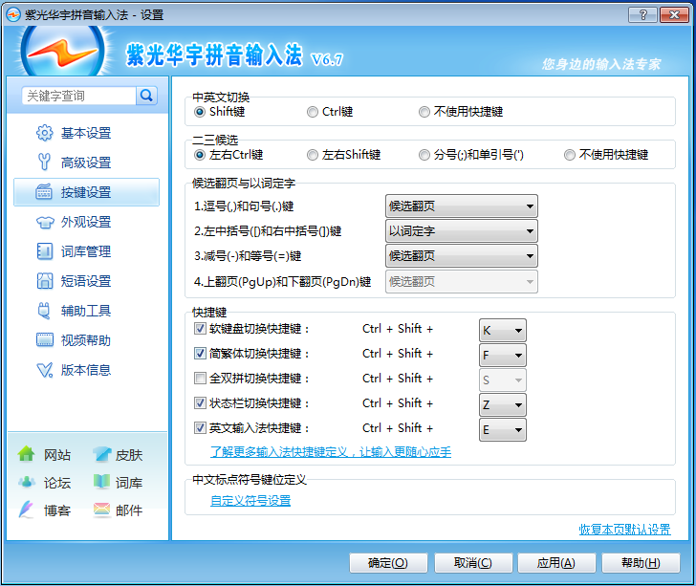Image resolution: width=696 pixels, height=586 pixels.
Task: Click the green house 网站 icon
Action: (26, 454)
